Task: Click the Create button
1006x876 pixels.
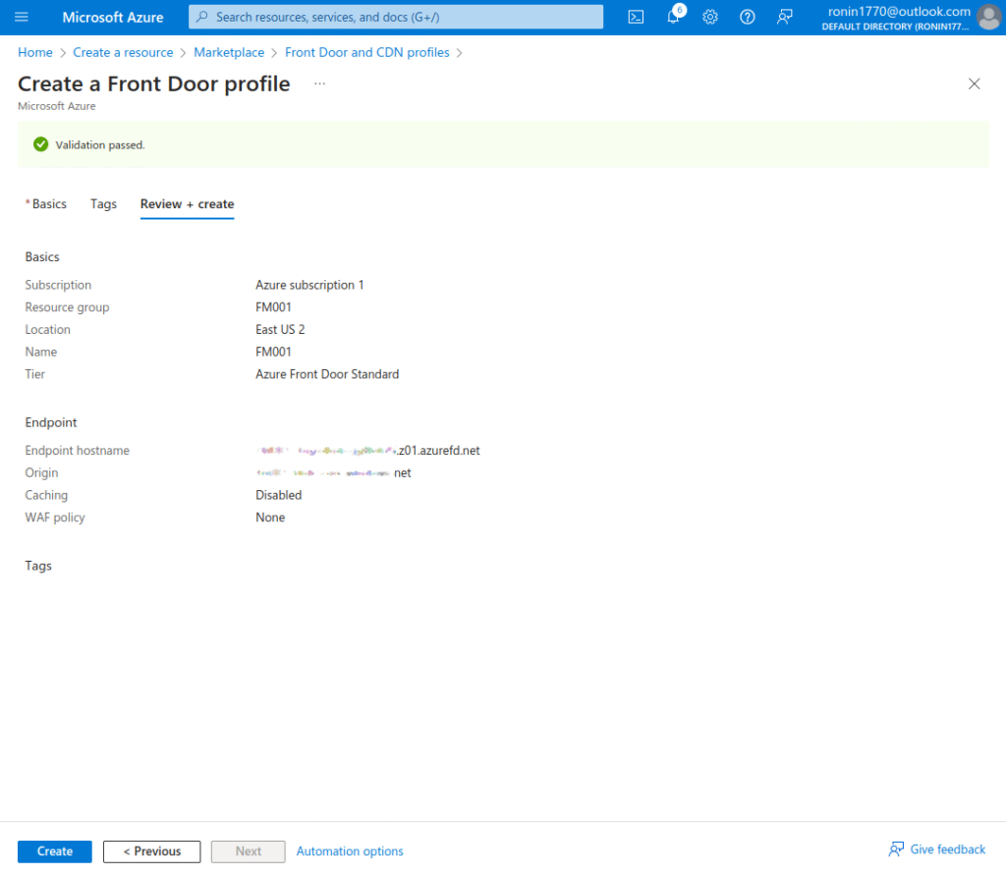Action: (x=55, y=851)
